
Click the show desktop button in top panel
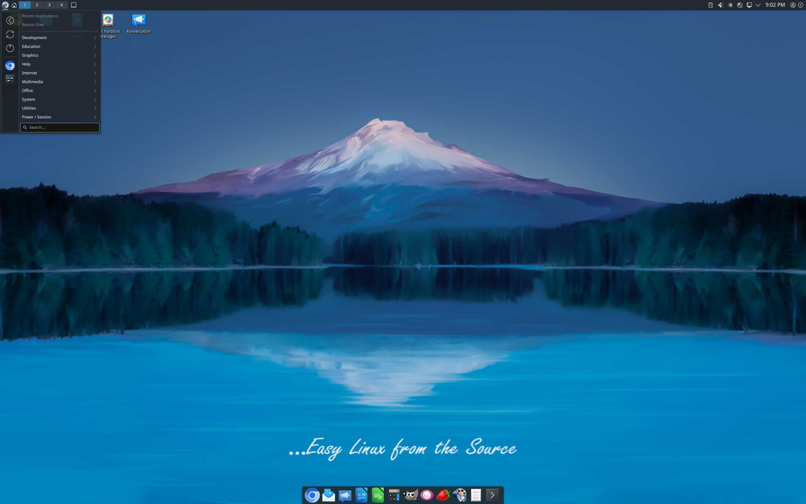click(x=74, y=5)
